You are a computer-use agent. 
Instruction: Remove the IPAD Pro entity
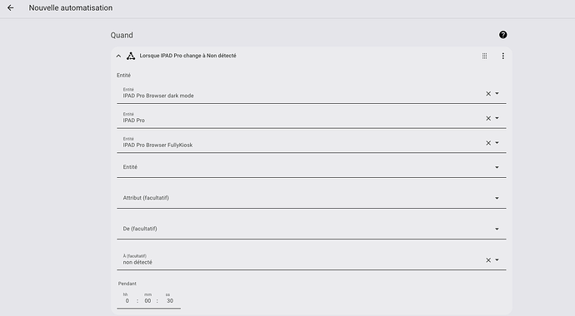click(488, 118)
